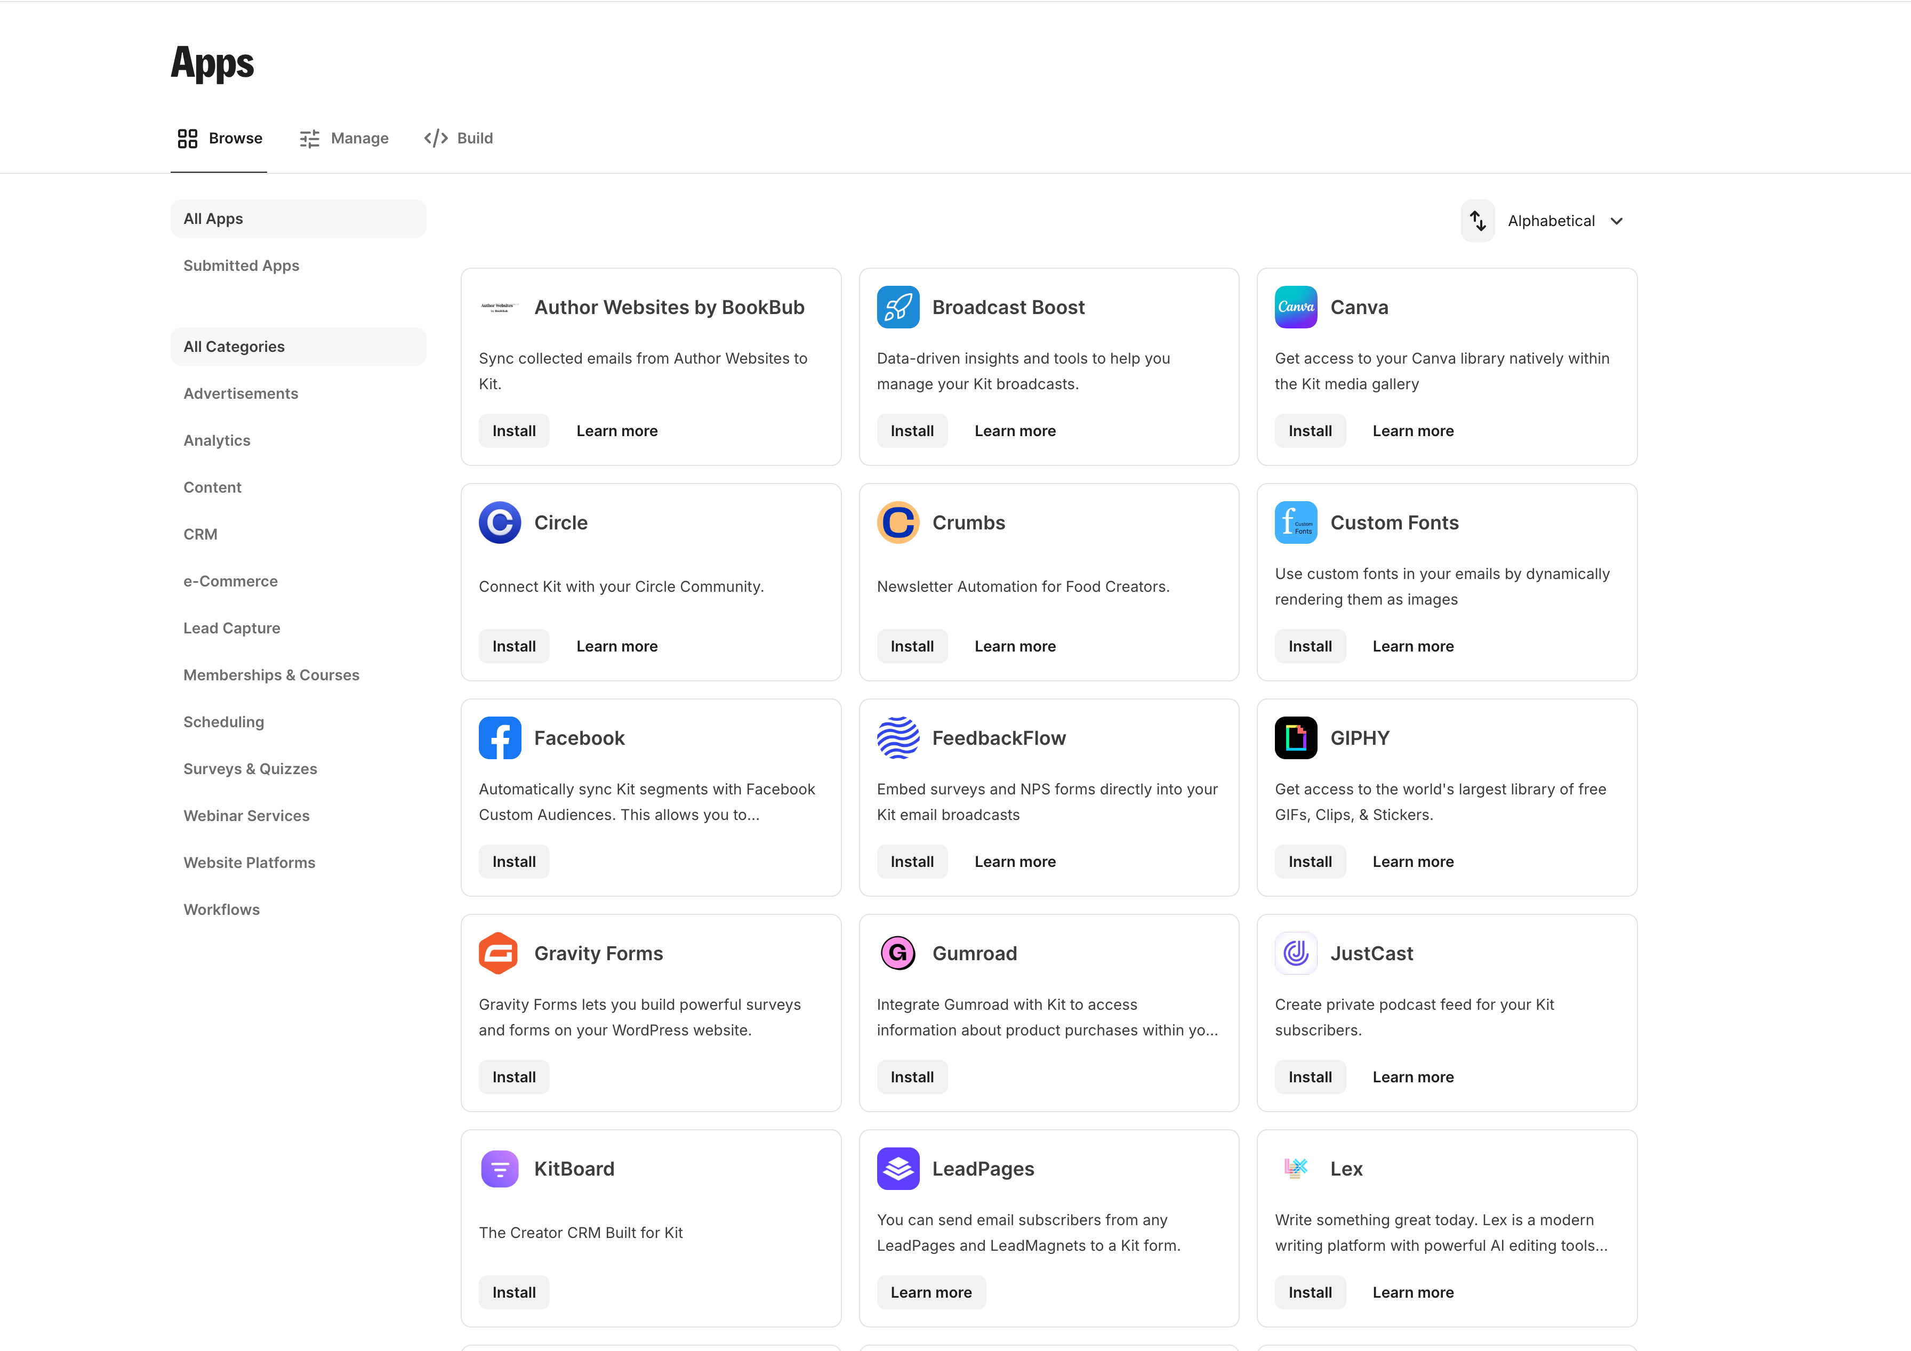Click the GIPHY app icon

click(x=1296, y=738)
